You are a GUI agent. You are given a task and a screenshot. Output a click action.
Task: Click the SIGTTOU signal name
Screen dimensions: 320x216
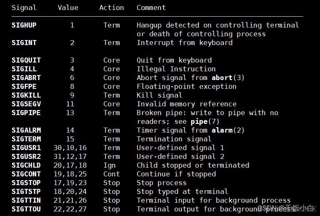click(26, 209)
